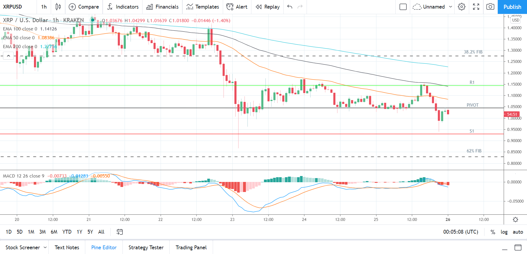Toggle auto scale mode
The height and width of the screenshot is (254, 527).
518,232
